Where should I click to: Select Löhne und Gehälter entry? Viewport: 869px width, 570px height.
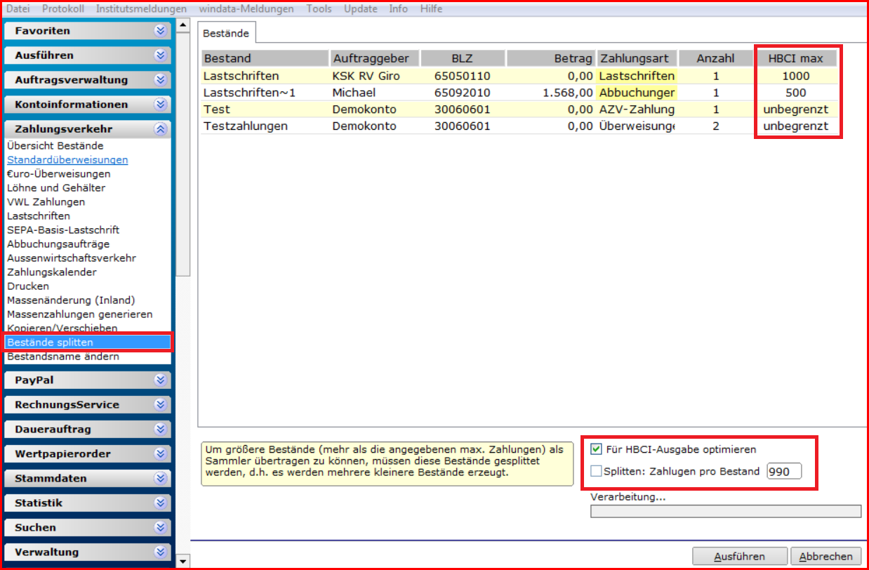click(56, 188)
